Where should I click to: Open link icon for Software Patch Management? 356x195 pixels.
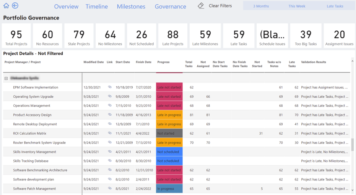point(110,188)
